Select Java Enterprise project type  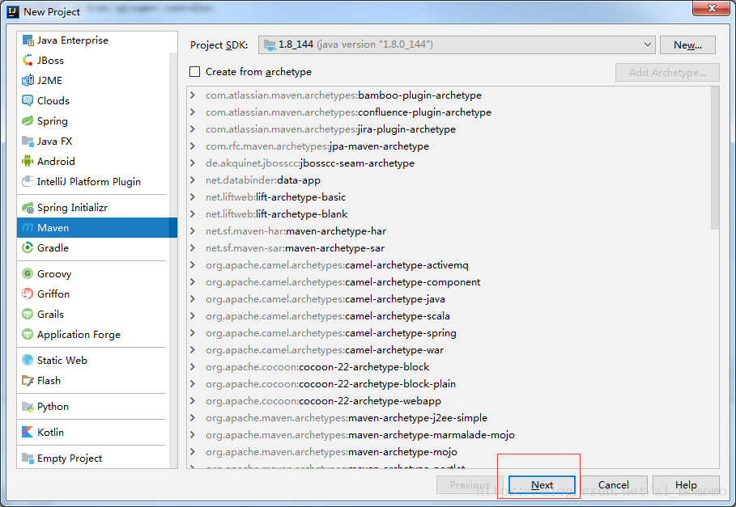93,40
